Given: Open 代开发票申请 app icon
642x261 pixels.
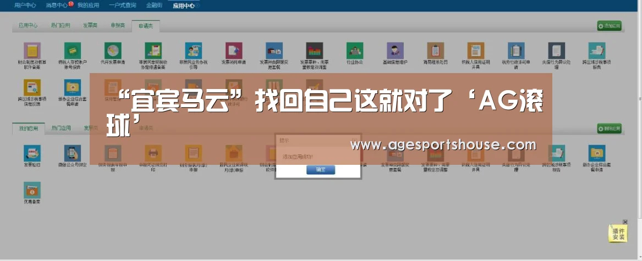Looking at the screenshot, I should [x=113, y=51].
